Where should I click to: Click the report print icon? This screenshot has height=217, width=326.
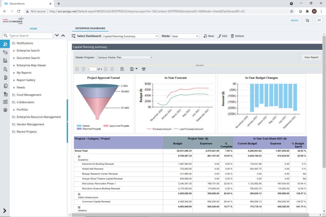[144, 69]
